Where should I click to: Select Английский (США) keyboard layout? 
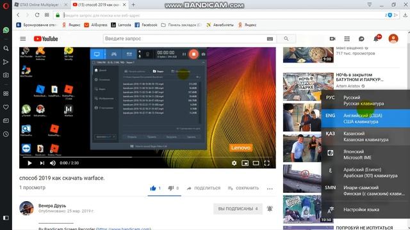366,118
